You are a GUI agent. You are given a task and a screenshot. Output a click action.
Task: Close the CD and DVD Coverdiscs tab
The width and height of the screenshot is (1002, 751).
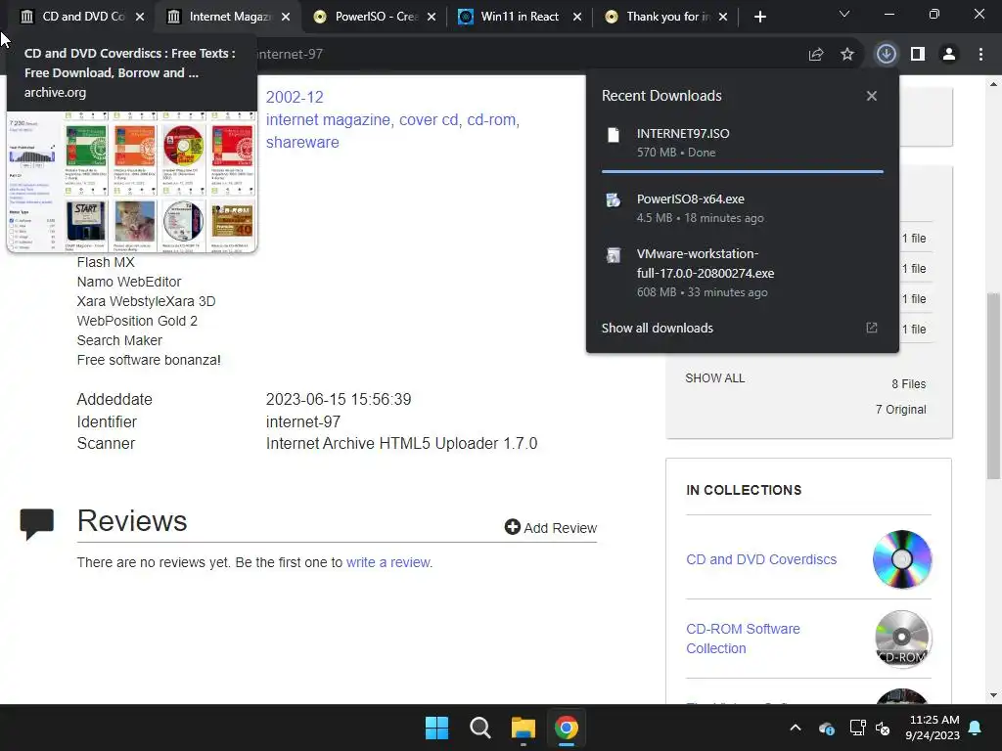139,17
